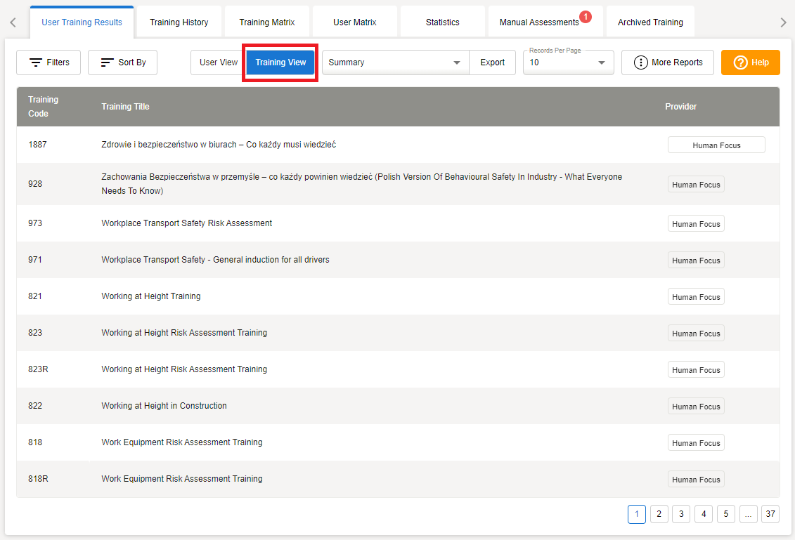Click Manual Assessments notification badge
The width and height of the screenshot is (795, 540).
586,16
